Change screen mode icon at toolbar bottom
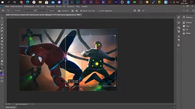This screenshot has width=195, height=109. 2,81
